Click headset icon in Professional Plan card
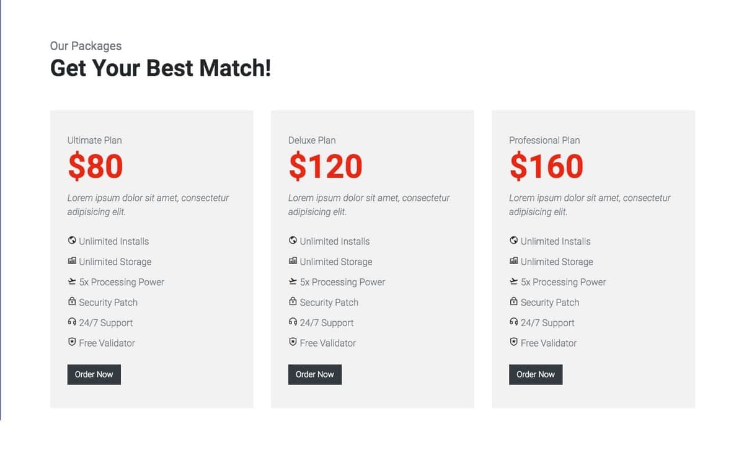This screenshot has width=744, height=465. tap(513, 322)
